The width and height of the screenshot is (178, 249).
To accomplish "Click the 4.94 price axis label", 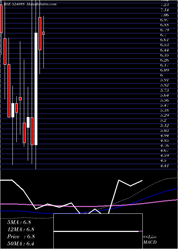I will tap(164, 136).
